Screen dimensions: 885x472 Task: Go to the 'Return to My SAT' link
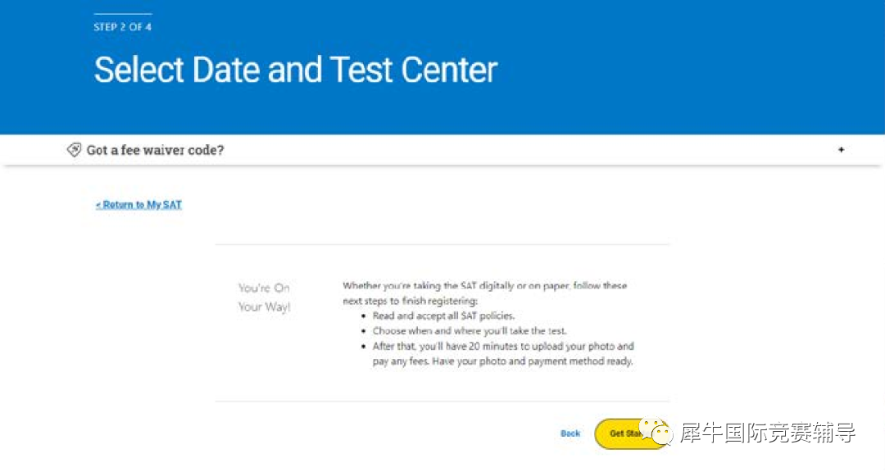tap(138, 204)
